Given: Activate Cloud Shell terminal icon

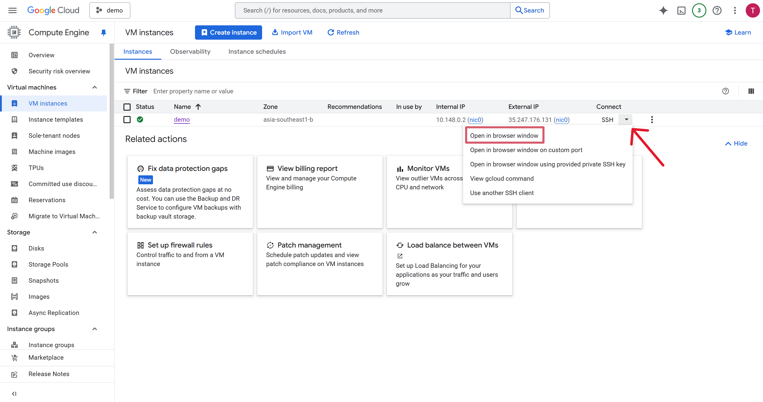Looking at the screenshot, I should click(681, 10).
